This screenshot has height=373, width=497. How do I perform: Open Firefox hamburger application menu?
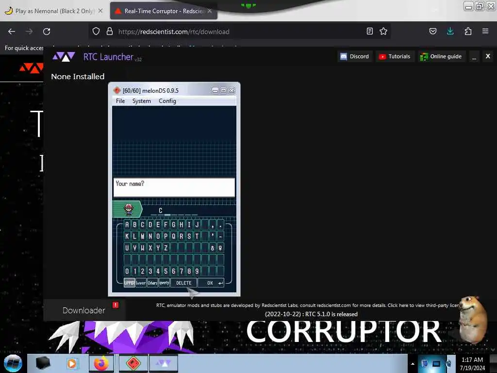(485, 31)
